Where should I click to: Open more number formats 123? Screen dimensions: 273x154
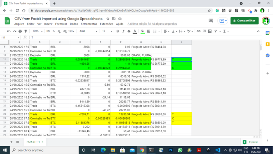(71, 31)
